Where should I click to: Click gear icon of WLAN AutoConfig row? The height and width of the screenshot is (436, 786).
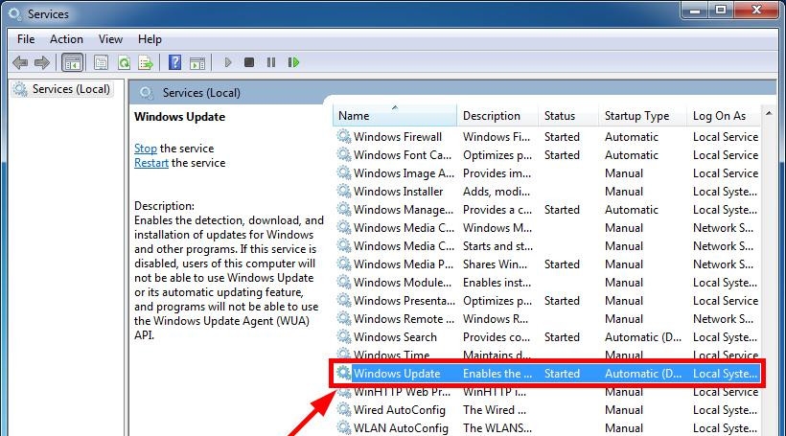point(344,427)
